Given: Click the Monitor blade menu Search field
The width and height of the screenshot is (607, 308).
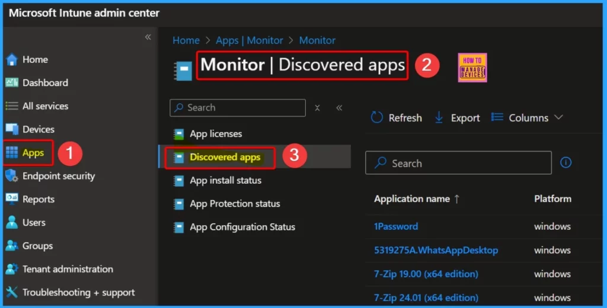Looking at the screenshot, I should pyautogui.click(x=238, y=108).
